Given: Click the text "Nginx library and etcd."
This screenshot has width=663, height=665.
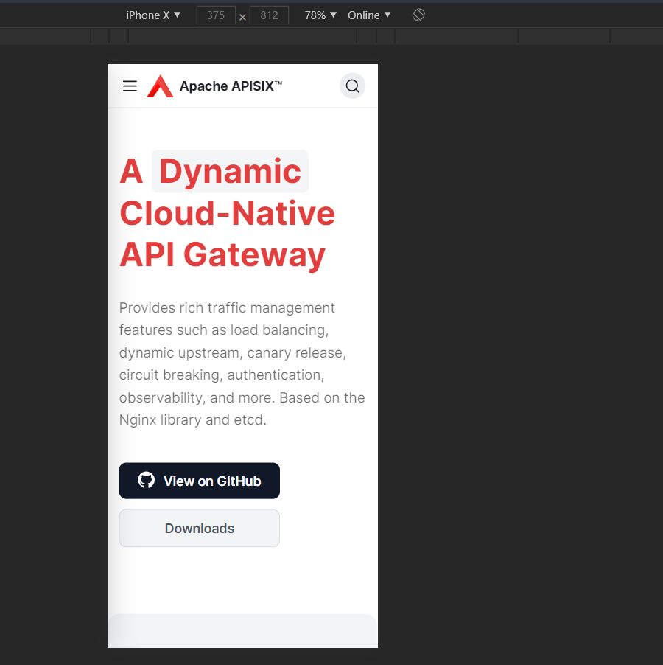Looking at the screenshot, I should click(x=193, y=420).
